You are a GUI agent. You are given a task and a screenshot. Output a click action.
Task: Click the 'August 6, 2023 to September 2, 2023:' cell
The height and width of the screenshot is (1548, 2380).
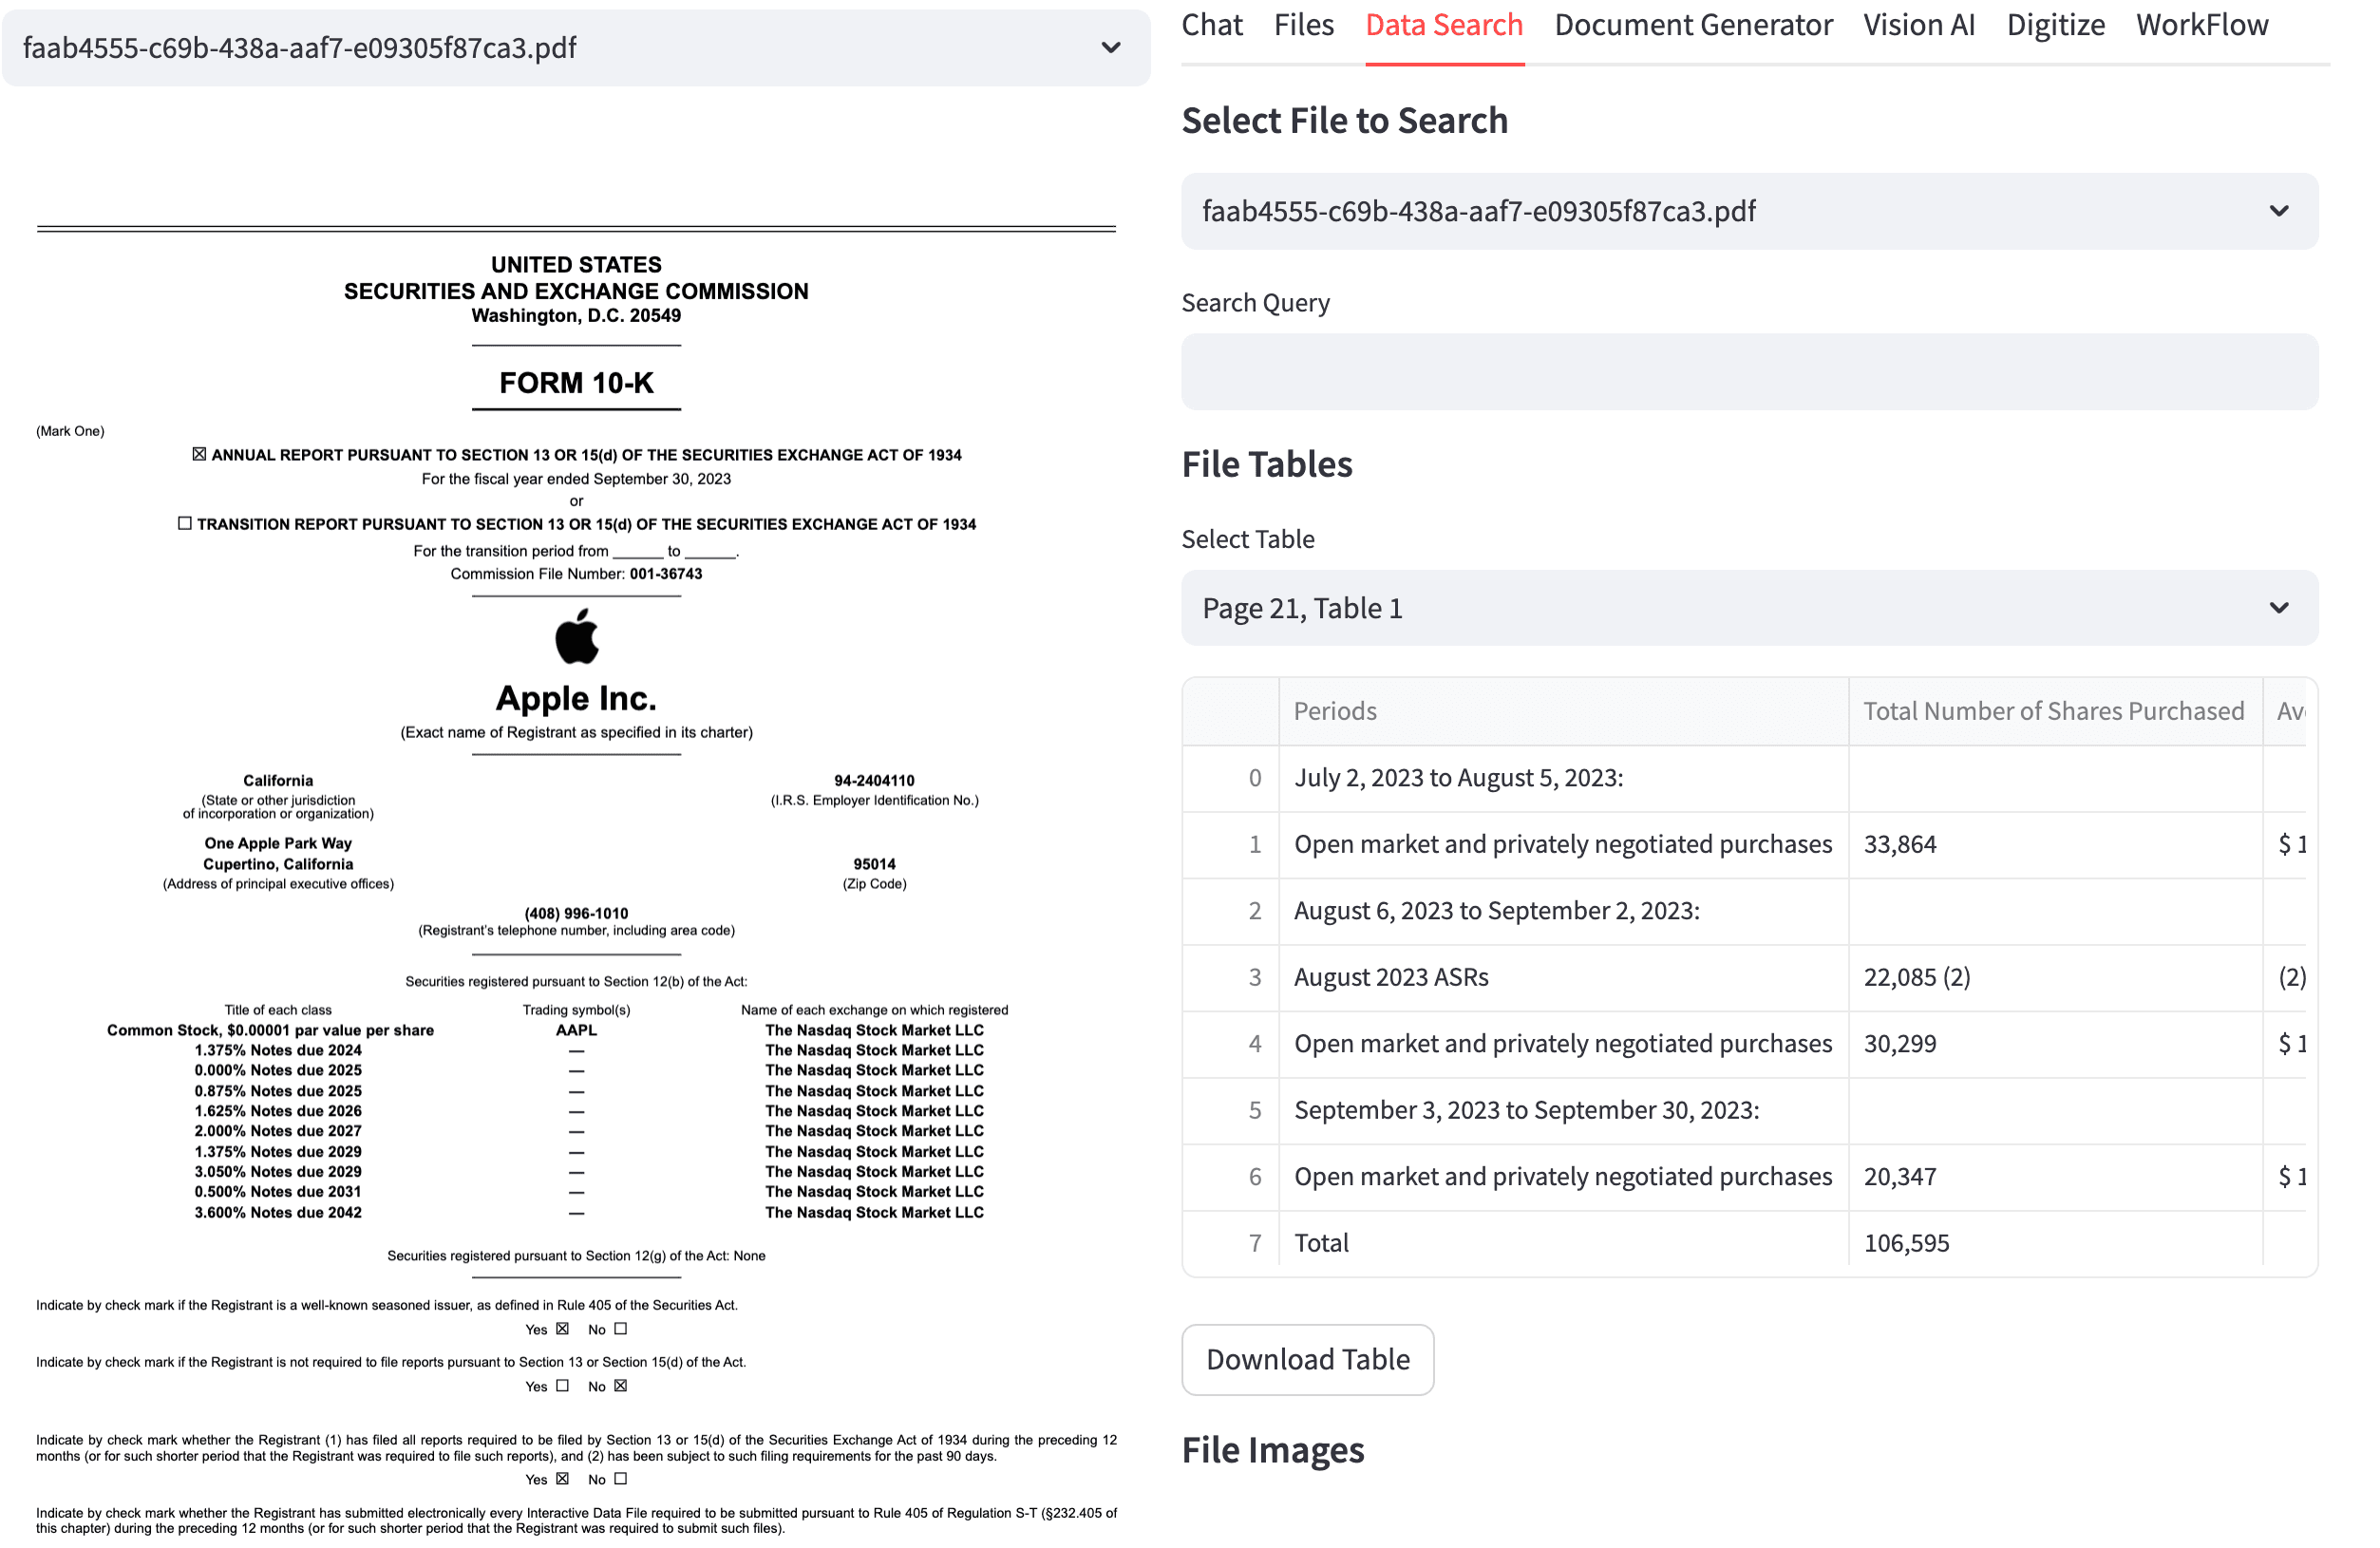click(x=1563, y=911)
